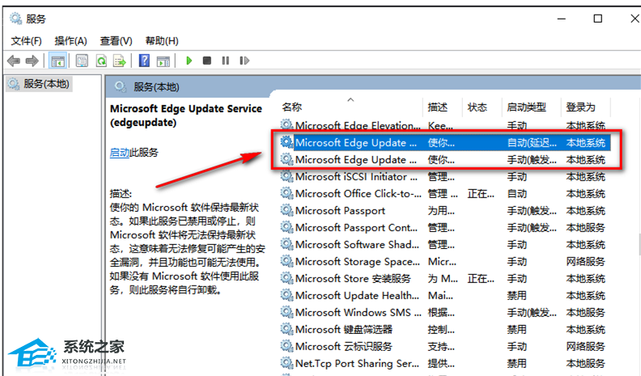641x376 pixels.
Task: Click the gear icon of Microsoft 键盘筛选器
Action: tap(287, 329)
